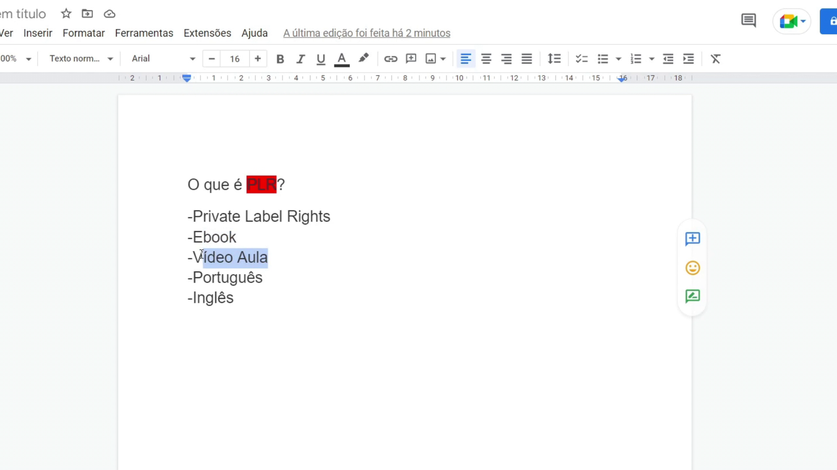Add emoji reaction from side panel
The height and width of the screenshot is (470, 837).
(692, 268)
